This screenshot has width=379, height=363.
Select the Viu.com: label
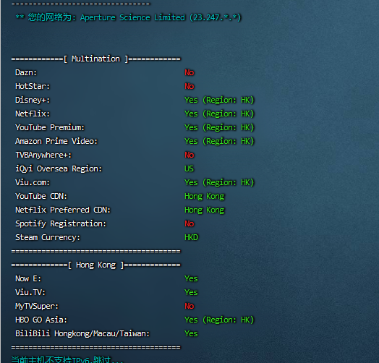33,182
